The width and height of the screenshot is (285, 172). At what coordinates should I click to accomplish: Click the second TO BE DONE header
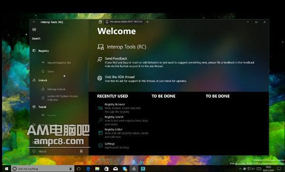[x=218, y=96]
